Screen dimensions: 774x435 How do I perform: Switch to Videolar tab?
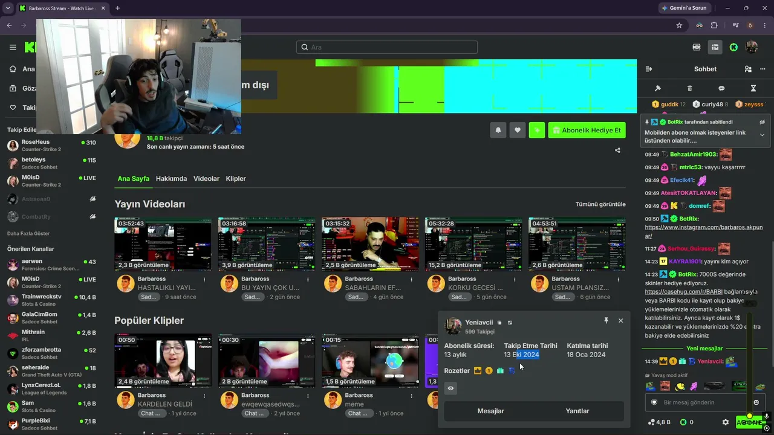[206, 179]
